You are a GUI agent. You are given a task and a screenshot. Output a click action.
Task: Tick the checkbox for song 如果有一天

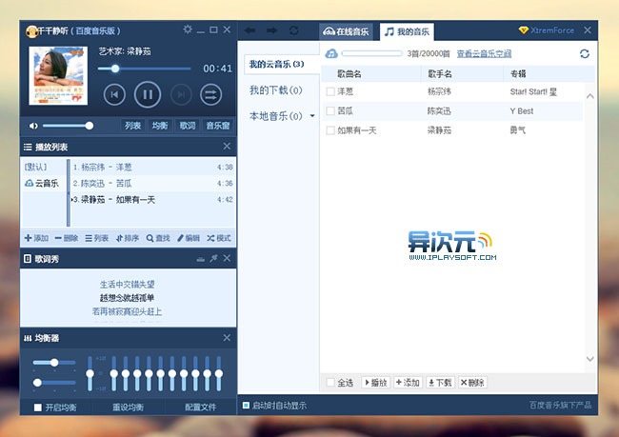[x=330, y=130]
